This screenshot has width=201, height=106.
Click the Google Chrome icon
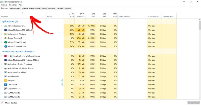(6, 38)
